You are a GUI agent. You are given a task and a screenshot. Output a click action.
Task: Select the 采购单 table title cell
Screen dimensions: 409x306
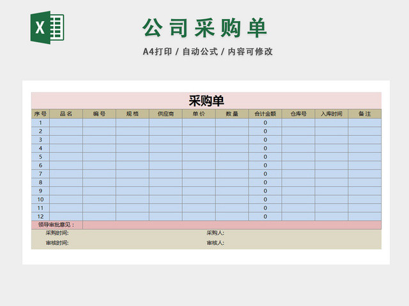coord(206,101)
